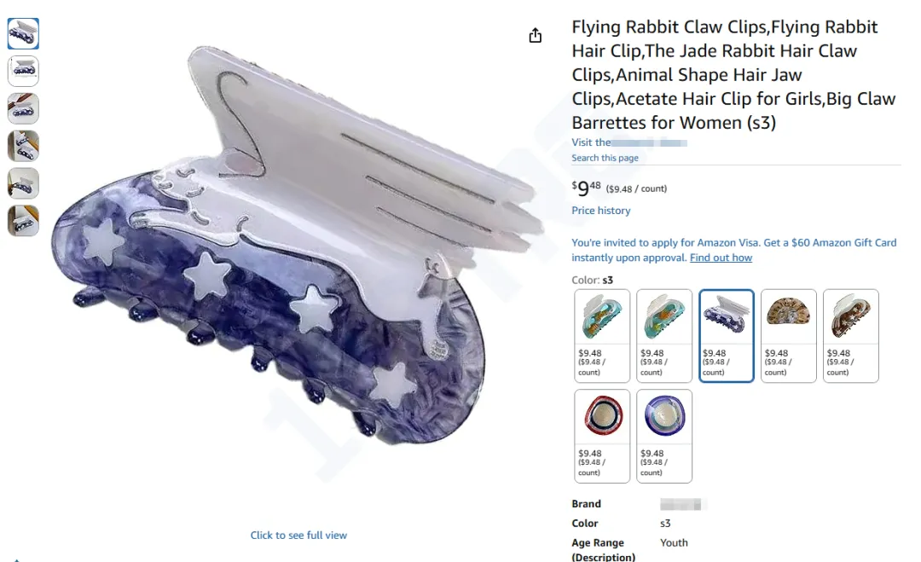Image resolution: width=921 pixels, height=562 pixels.
Task: Open the Visit the store link
Action: tap(629, 142)
